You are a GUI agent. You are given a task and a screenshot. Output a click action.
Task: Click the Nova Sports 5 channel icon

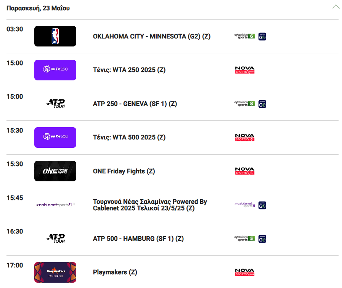point(245,171)
